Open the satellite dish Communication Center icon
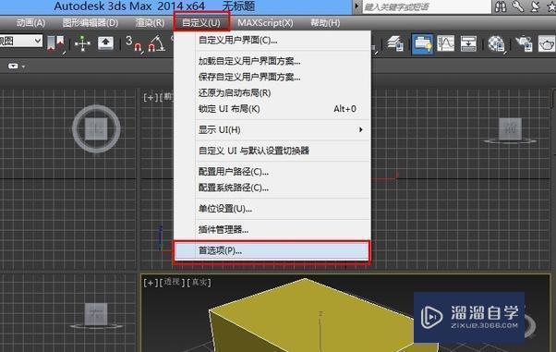 535,6
